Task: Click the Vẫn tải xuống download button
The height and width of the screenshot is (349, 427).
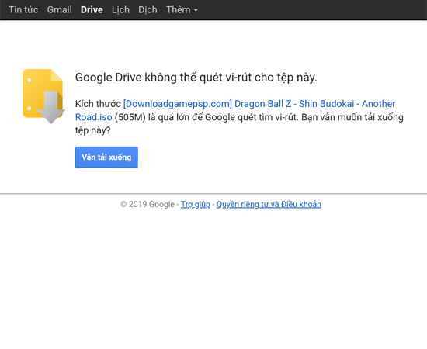Action: point(106,157)
